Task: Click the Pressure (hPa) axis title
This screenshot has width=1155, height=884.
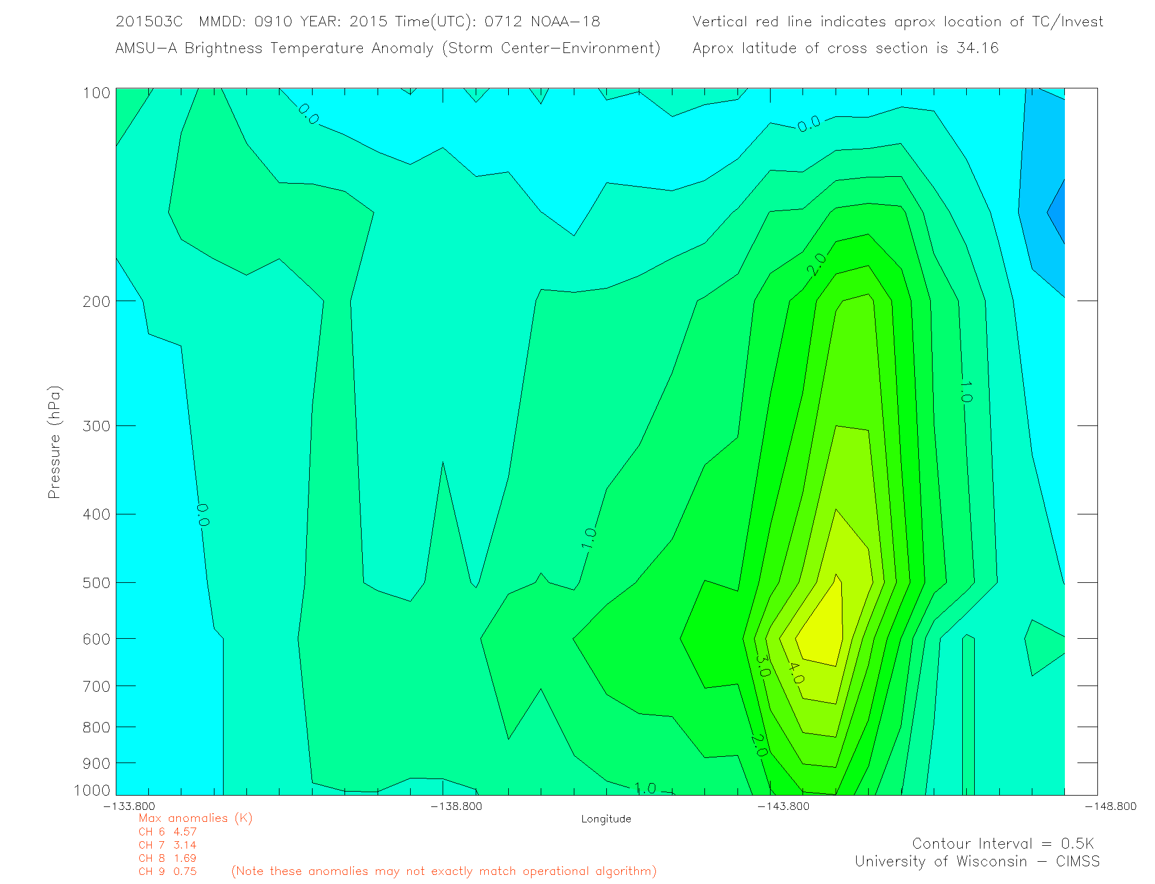Action: (54, 443)
